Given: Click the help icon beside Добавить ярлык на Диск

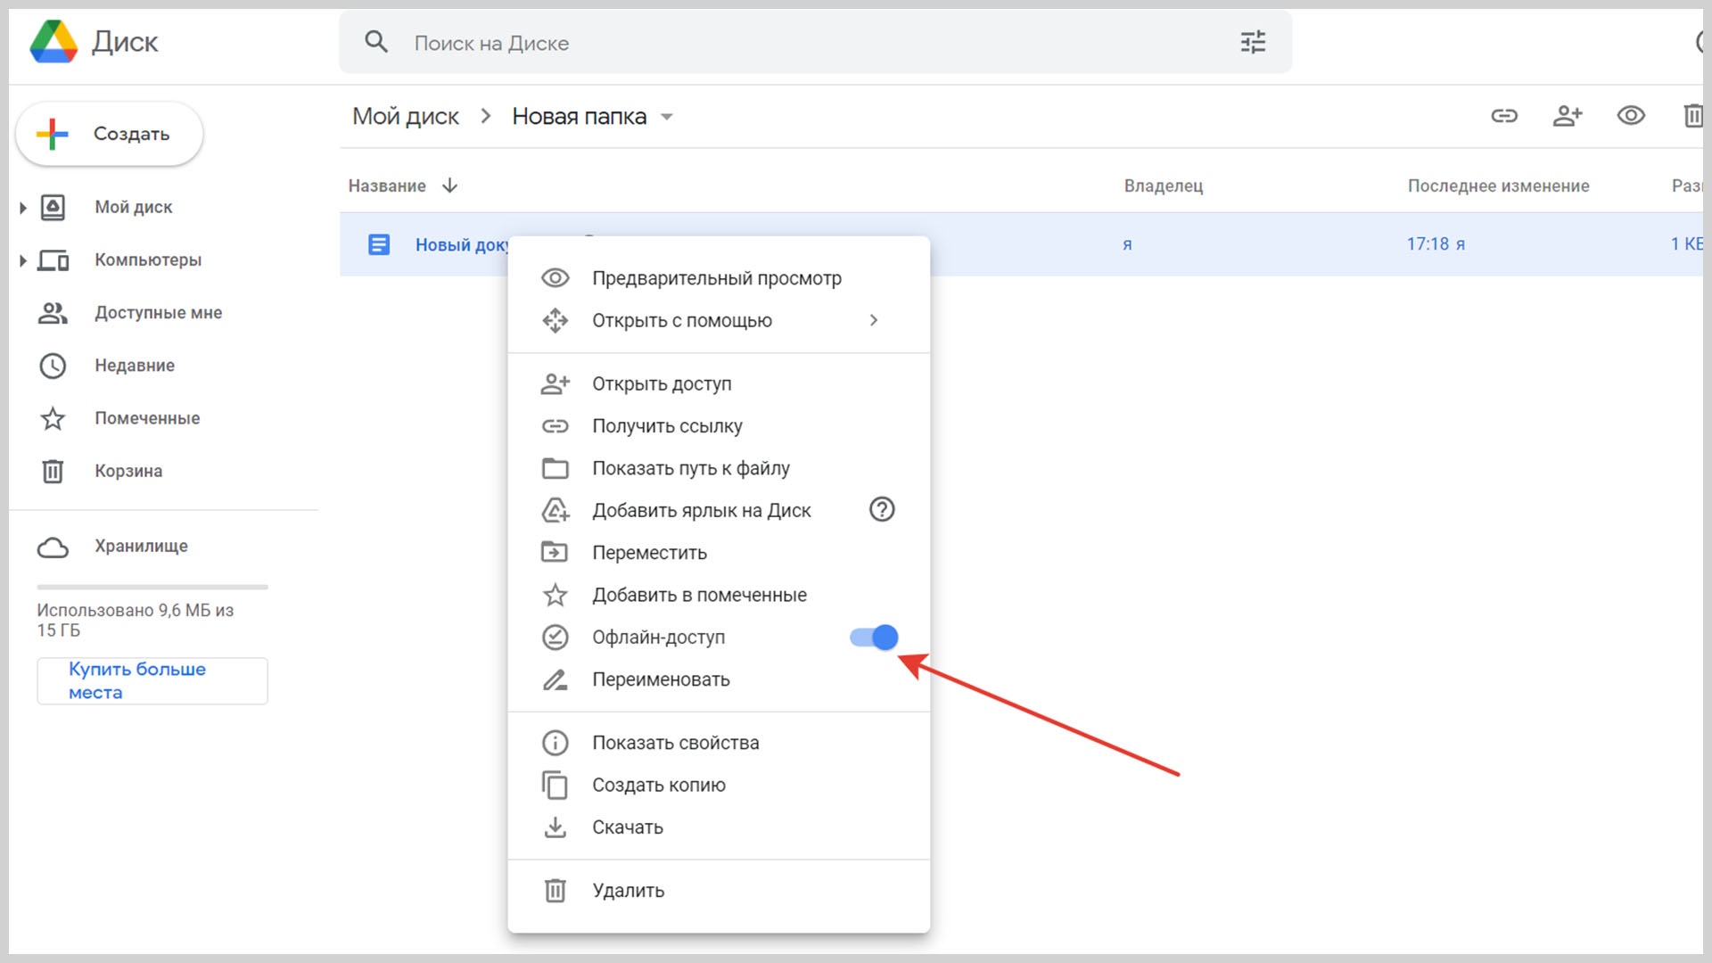Looking at the screenshot, I should coord(881,510).
